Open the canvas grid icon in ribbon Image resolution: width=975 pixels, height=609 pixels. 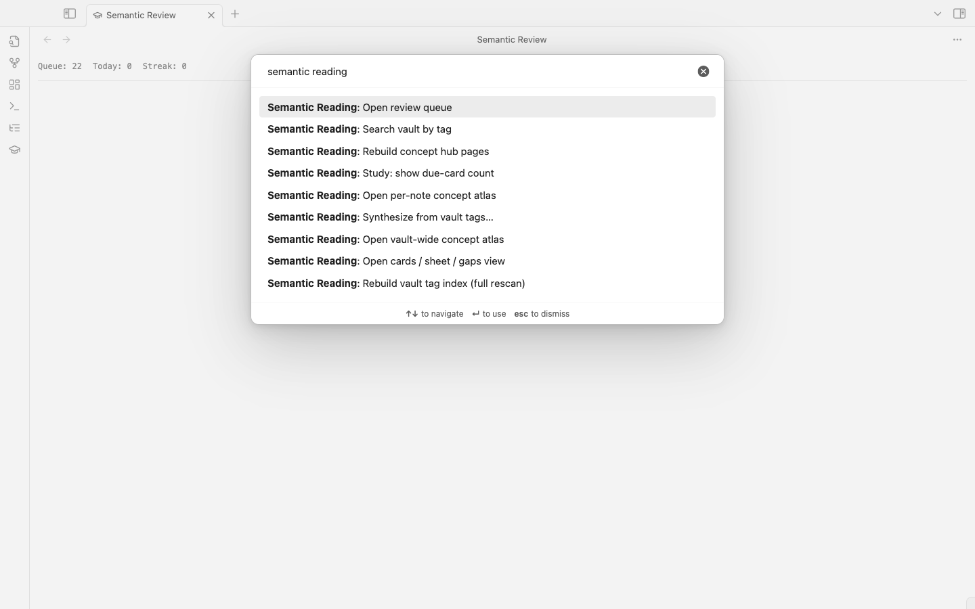click(x=14, y=85)
